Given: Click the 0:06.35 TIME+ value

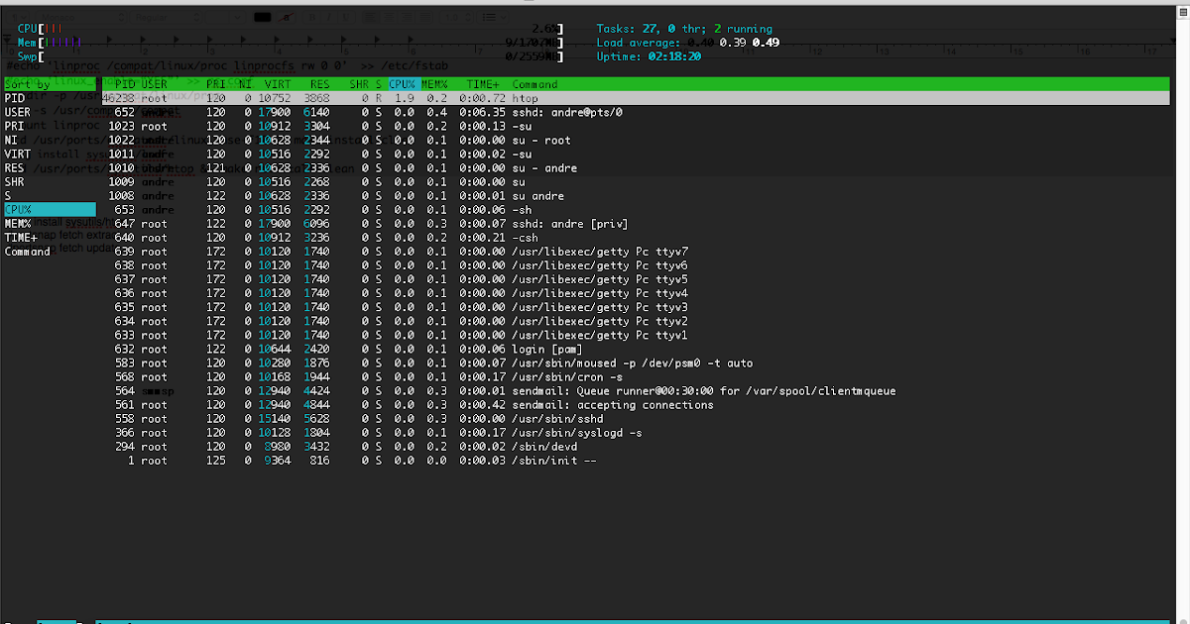Looking at the screenshot, I should pos(483,112).
